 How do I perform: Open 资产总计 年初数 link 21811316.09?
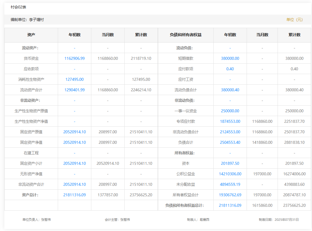point(74,195)
